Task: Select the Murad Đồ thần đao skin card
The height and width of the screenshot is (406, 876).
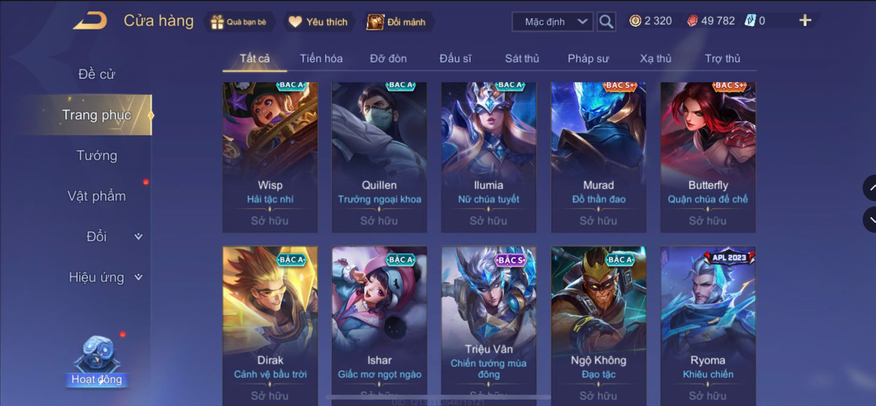Action: (598, 157)
